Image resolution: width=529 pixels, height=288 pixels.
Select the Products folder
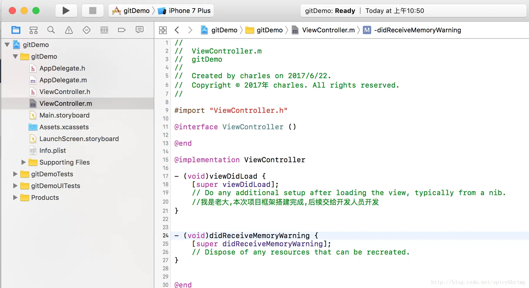tap(45, 197)
